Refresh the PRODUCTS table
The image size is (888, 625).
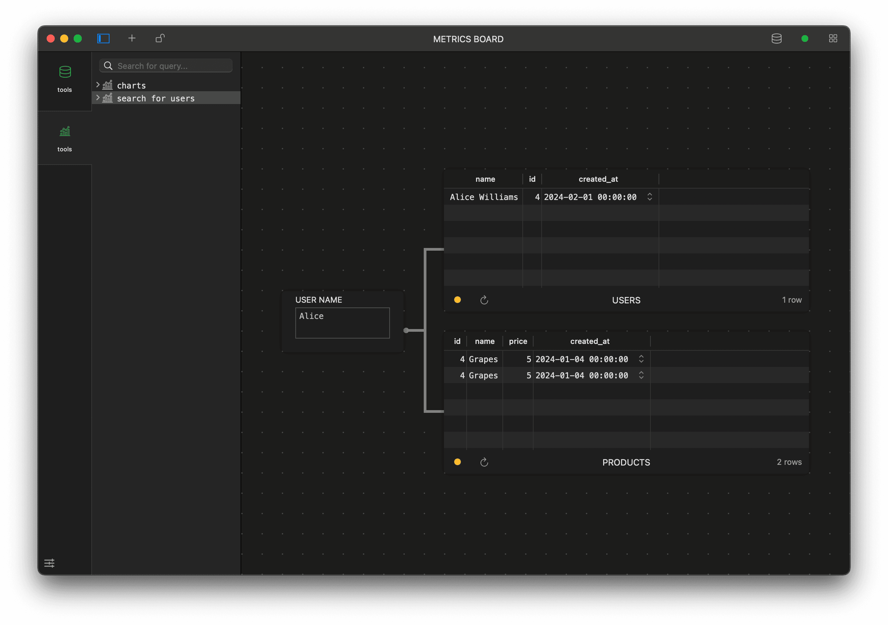pos(484,462)
